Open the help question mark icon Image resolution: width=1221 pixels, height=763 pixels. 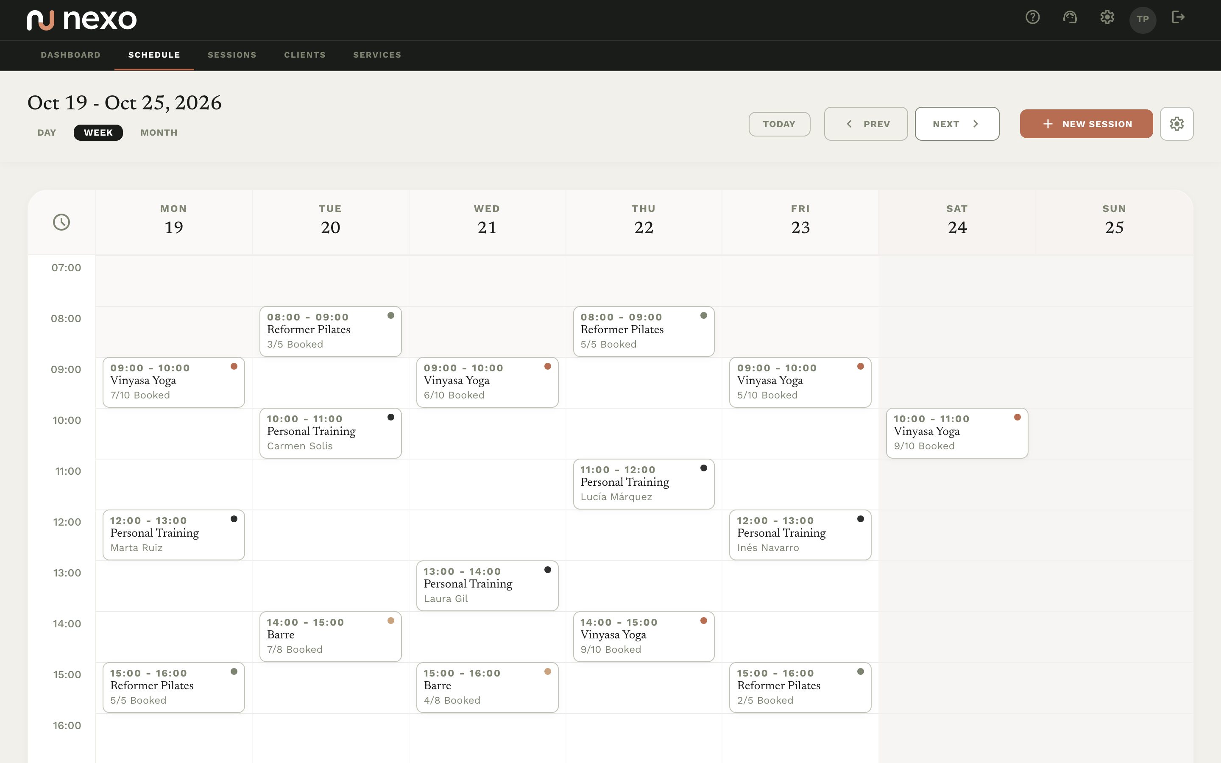pyautogui.click(x=1032, y=18)
